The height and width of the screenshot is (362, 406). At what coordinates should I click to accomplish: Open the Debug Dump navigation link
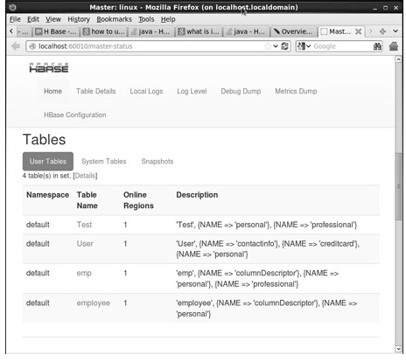(241, 91)
